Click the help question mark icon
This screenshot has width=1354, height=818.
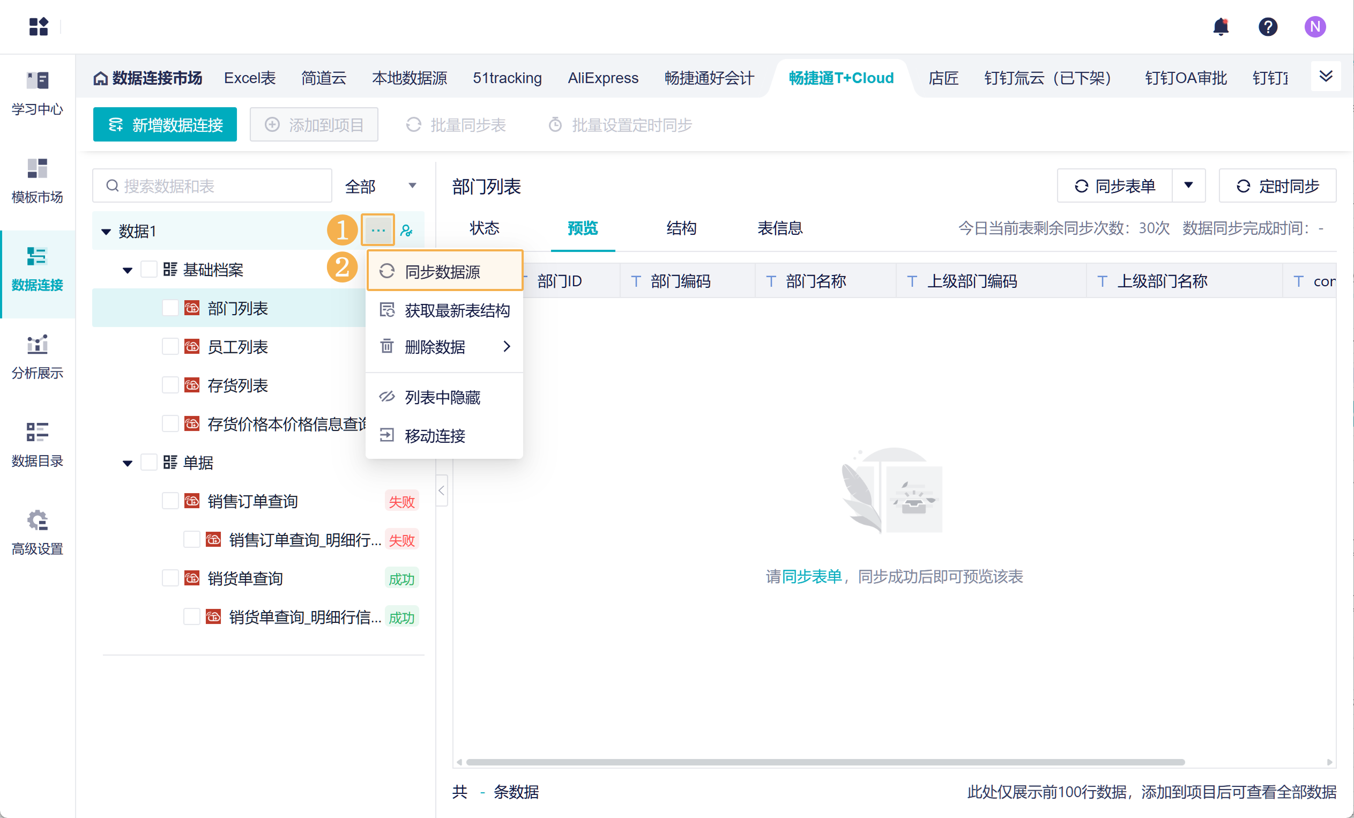click(x=1268, y=26)
